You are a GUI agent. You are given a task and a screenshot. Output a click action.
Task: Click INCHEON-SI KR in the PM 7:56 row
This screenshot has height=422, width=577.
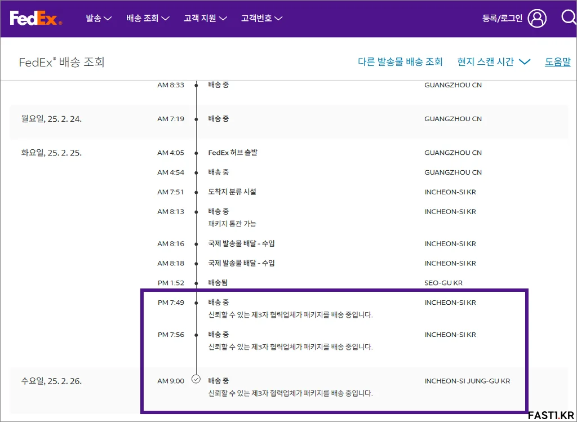click(x=450, y=335)
